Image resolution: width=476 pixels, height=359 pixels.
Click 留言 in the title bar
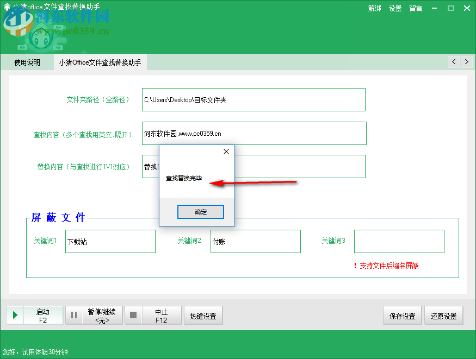415,8
